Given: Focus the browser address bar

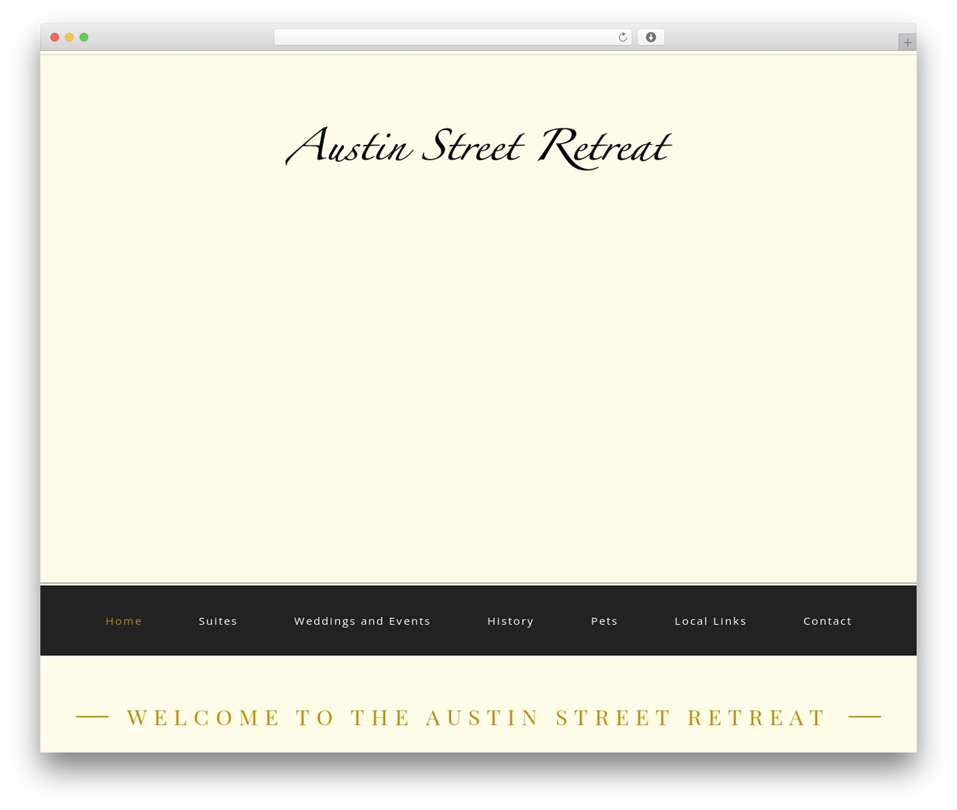Looking at the screenshot, I should [452, 37].
